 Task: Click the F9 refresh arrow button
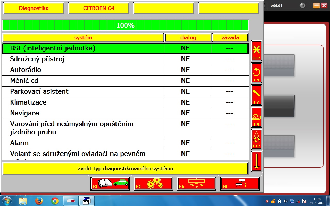(256, 73)
